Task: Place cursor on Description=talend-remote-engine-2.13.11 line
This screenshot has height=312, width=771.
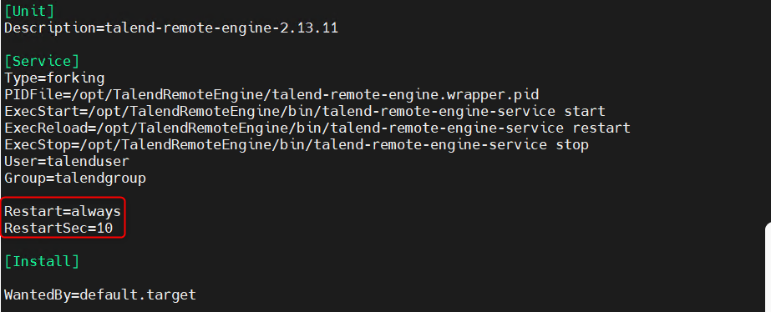Action: tap(171, 28)
